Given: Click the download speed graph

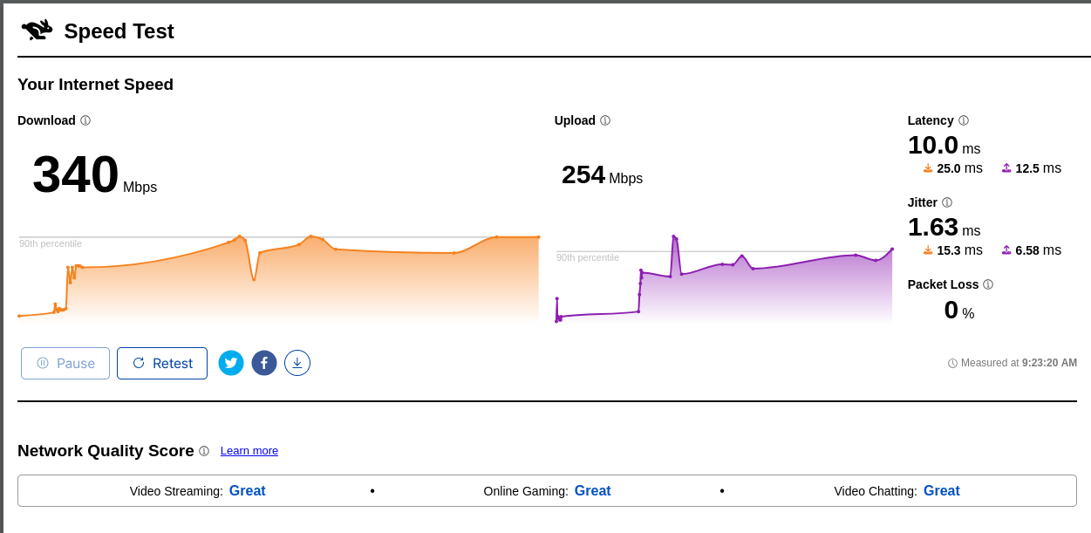Looking at the screenshot, I should [x=278, y=277].
